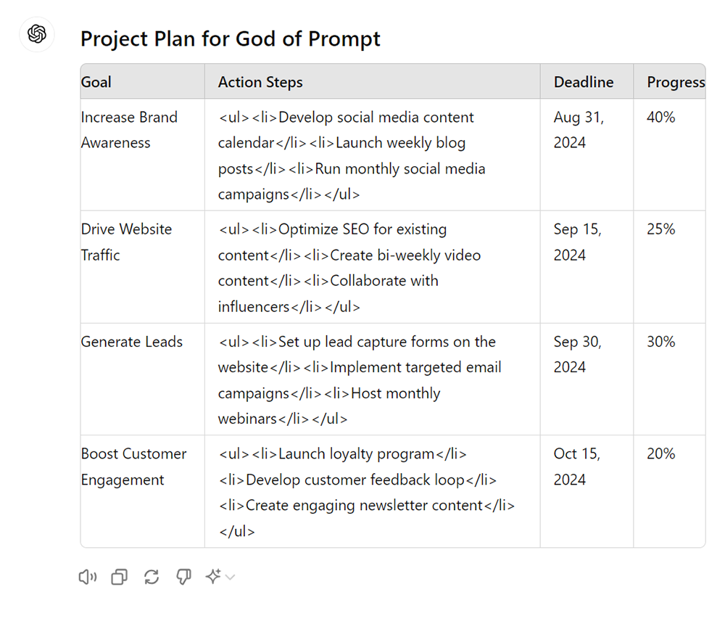Click the 'Boost Customer Engagement' goal cell

point(133,467)
